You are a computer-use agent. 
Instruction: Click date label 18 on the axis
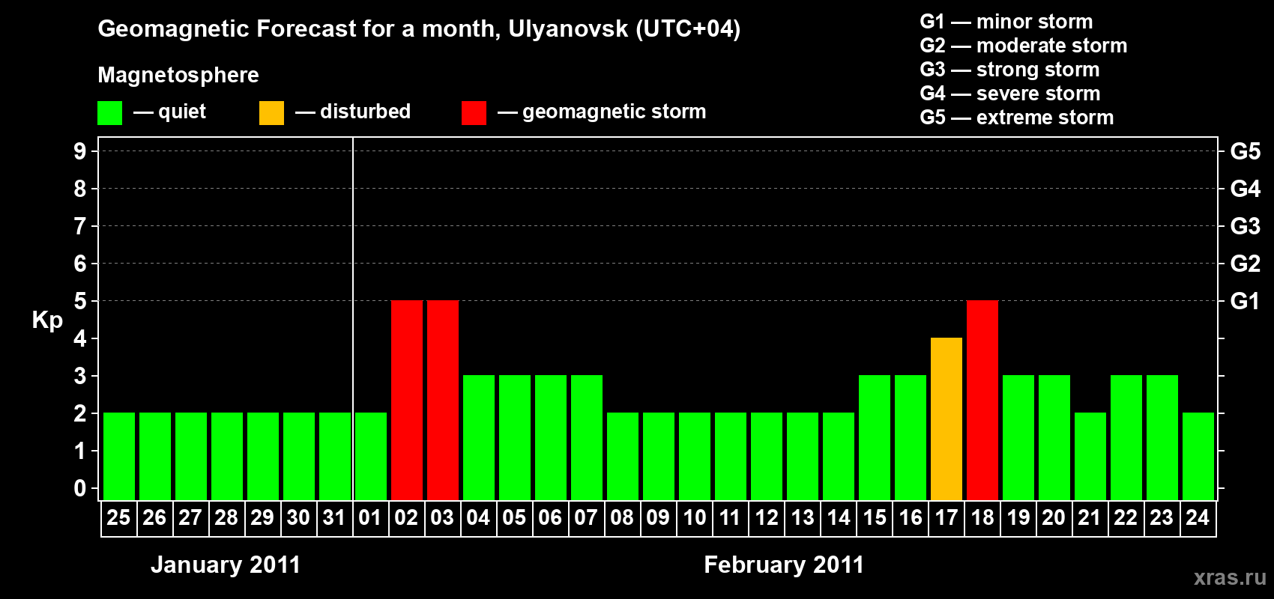(982, 517)
